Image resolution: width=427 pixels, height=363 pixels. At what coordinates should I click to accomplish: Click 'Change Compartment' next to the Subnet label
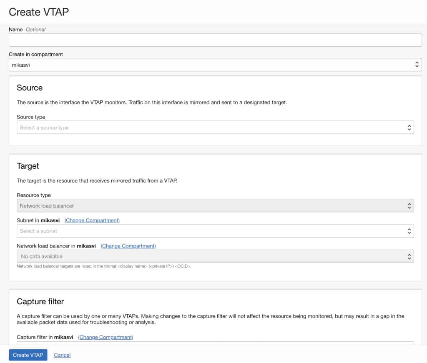click(x=92, y=220)
